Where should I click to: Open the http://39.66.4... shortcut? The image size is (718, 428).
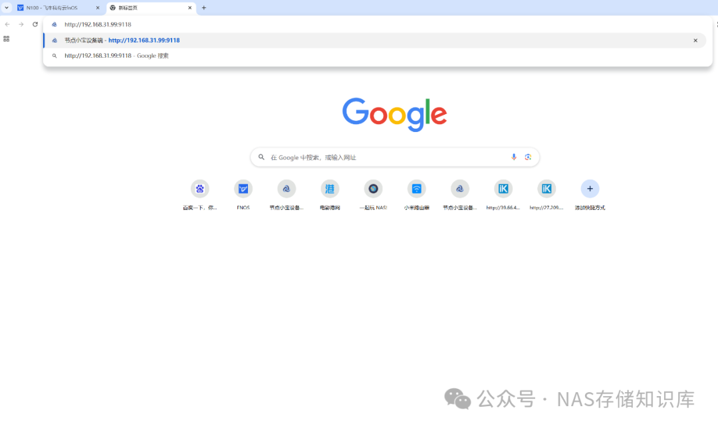point(503,194)
